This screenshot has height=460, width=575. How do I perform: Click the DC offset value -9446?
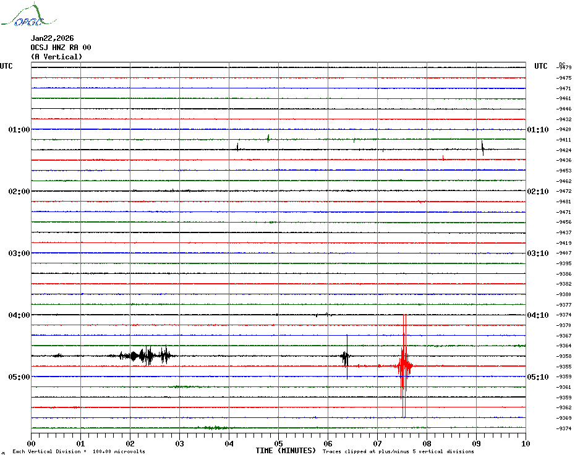[x=564, y=109]
